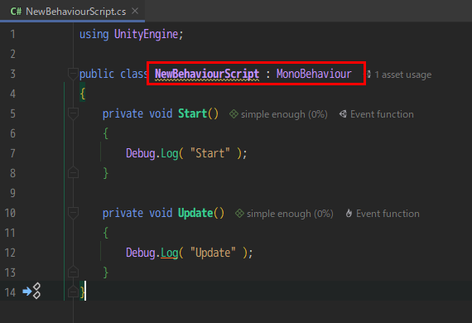Click the closing brace on line 13
Viewport: 472px width, 323px height.
click(106, 272)
